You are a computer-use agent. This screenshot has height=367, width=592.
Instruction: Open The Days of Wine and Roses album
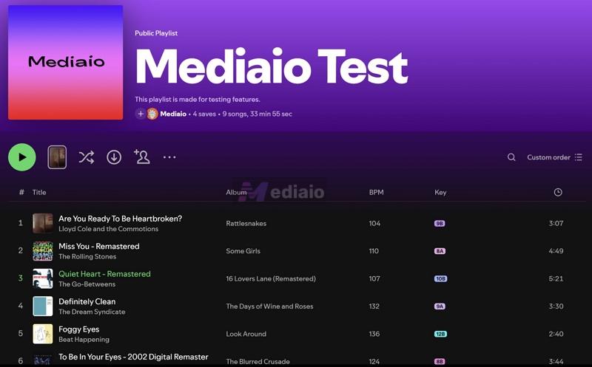(269, 306)
